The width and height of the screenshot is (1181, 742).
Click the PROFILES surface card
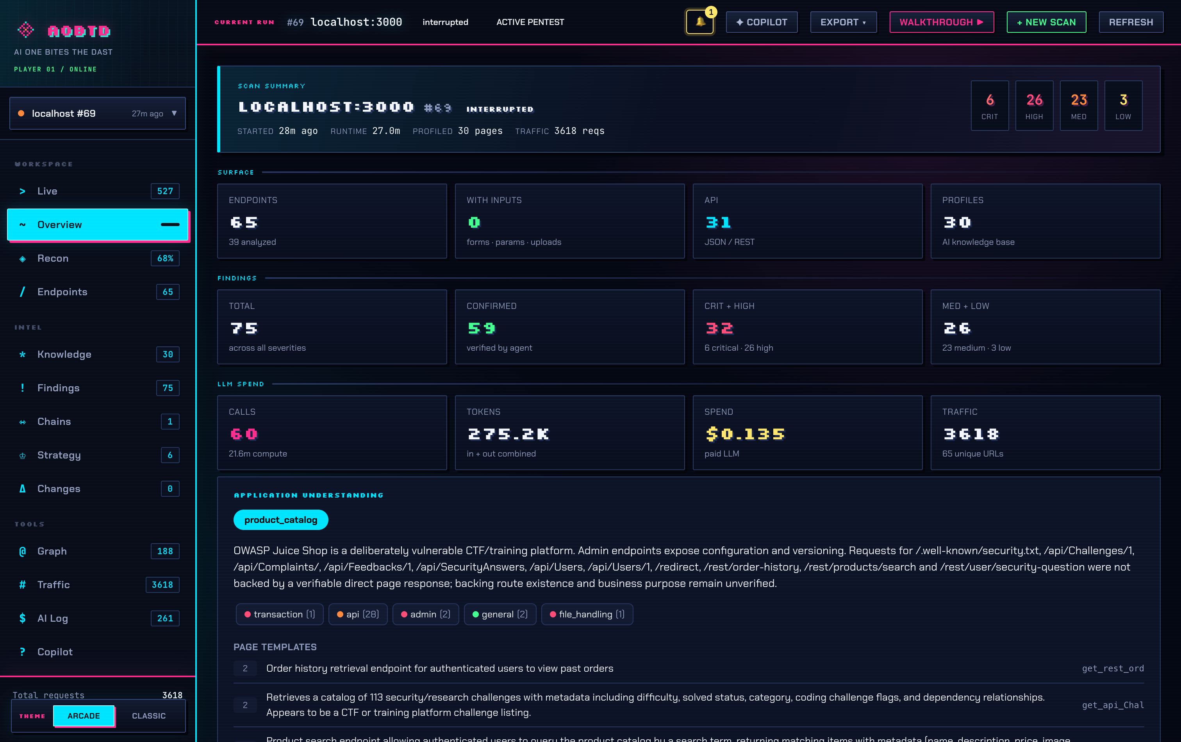click(x=1045, y=221)
